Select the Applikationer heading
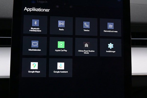Viewport: 147px width, 98px height. [37, 9]
